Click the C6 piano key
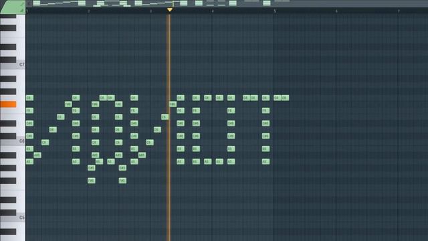428x241 pixels. coord(13,142)
